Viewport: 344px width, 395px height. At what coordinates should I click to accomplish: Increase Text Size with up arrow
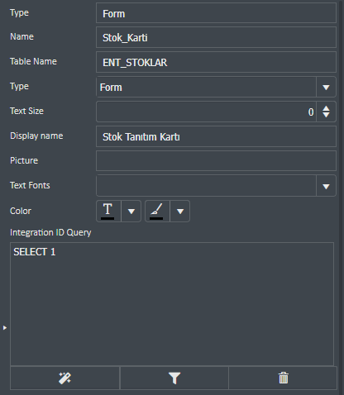326,108
